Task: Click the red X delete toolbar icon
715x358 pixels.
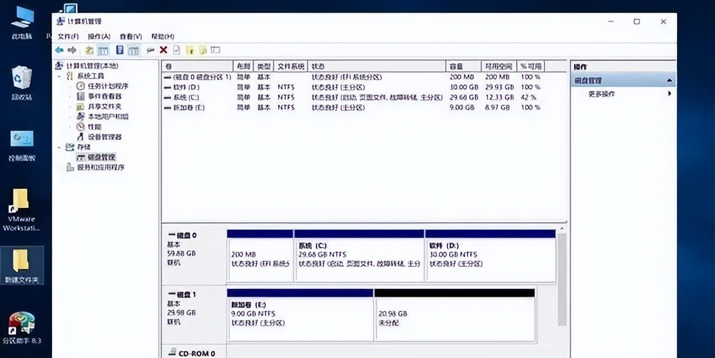Action: 164,50
